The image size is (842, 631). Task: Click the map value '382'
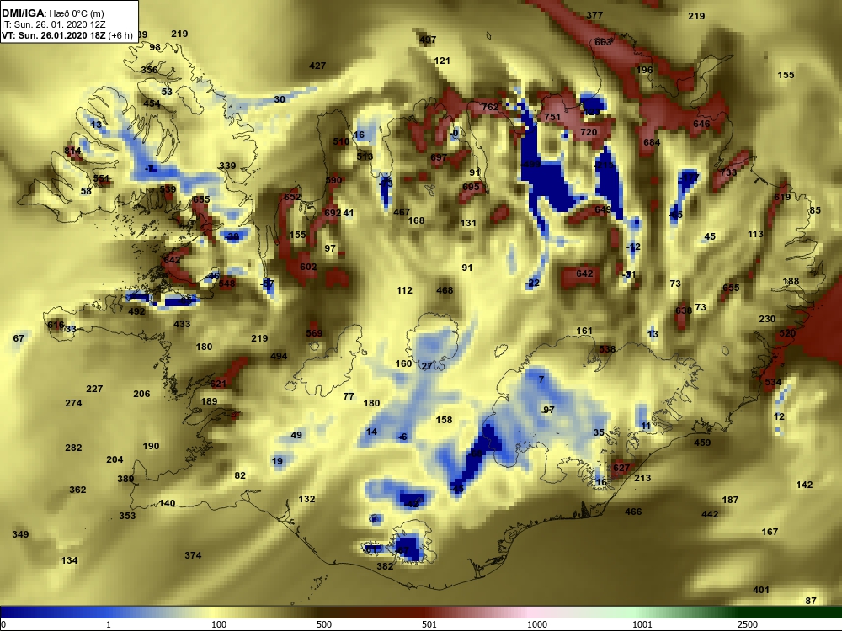pos(385,566)
